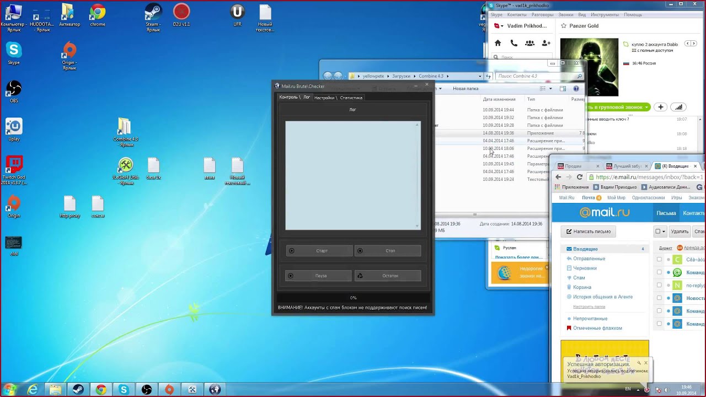The width and height of the screenshot is (706, 397).
Task: Click the Brute Checker log scrollbar
Action: (418, 175)
